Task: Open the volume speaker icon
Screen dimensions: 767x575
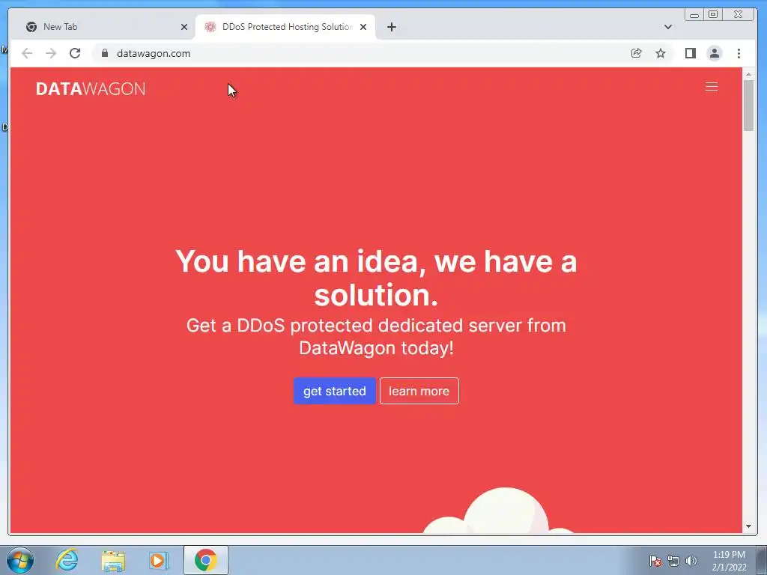Action: pos(691,561)
